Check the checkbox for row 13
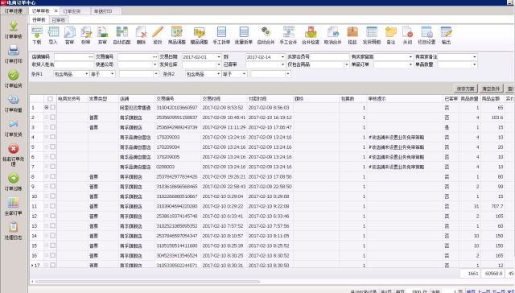Image resolution: width=515 pixels, height=293 pixels. pyautogui.click(x=52, y=225)
